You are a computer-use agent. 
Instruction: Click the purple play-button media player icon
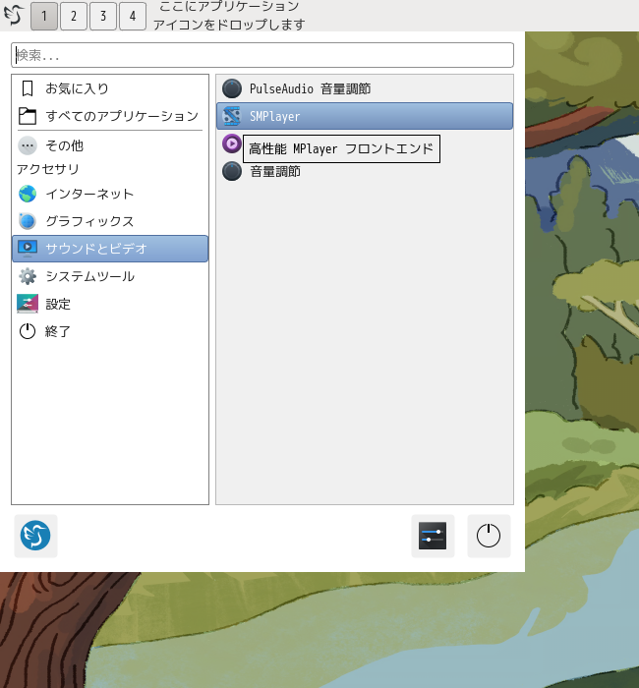pyautogui.click(x=232, y=143)
